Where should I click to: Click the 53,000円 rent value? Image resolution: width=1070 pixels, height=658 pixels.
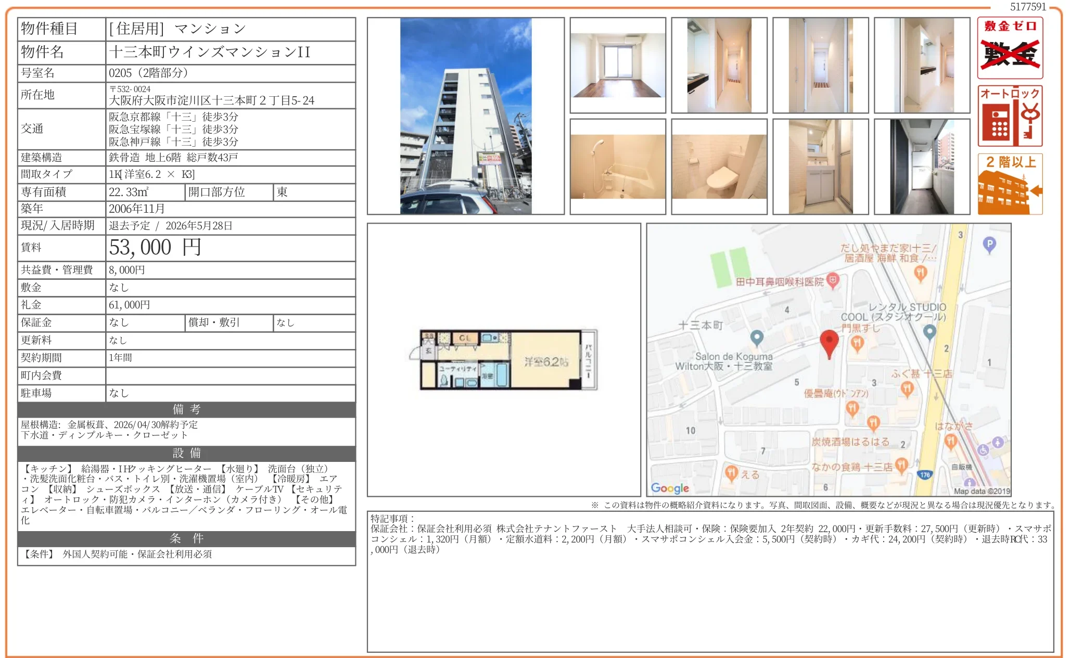point(155,248)
